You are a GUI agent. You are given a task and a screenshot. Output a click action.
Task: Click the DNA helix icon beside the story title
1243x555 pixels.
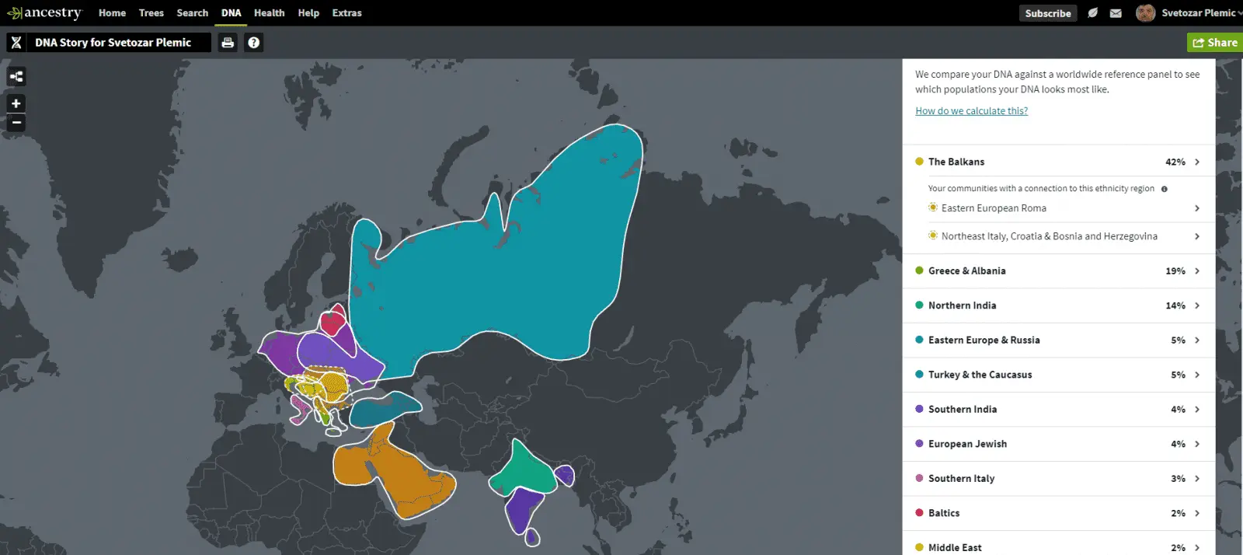pyautogui.click(x=16, y=43)
